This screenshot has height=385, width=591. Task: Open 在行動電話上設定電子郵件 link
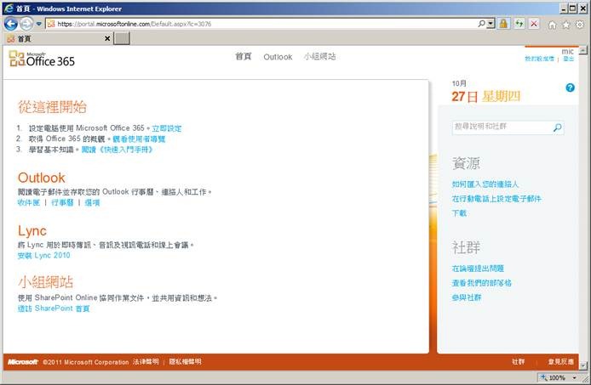point(496,199)
